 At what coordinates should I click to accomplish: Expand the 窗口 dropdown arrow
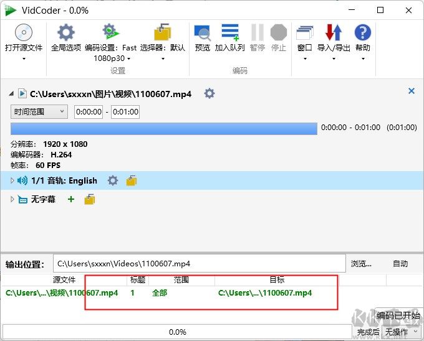[305, 58]
